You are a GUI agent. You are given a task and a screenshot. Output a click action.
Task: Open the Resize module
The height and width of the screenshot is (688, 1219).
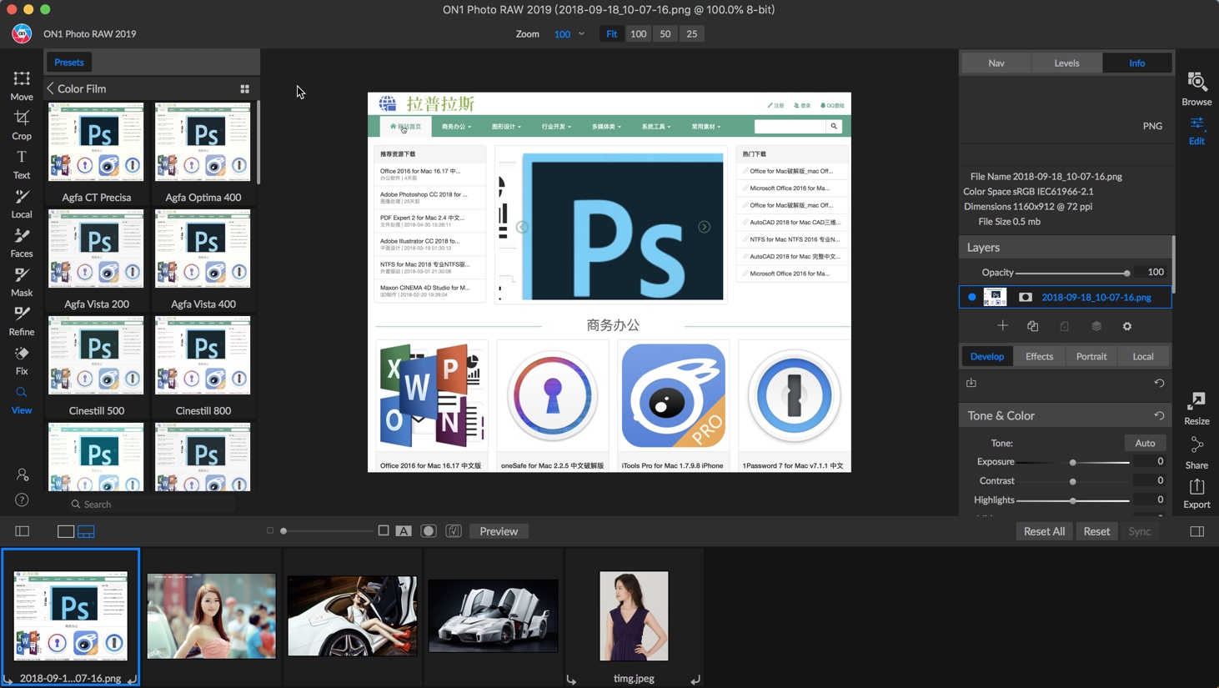(1196, 409)
